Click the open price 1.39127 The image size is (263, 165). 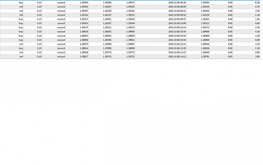click(84, 27)
